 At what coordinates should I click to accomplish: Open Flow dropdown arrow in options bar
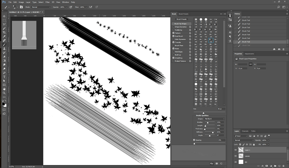click(x=86, y=7)
